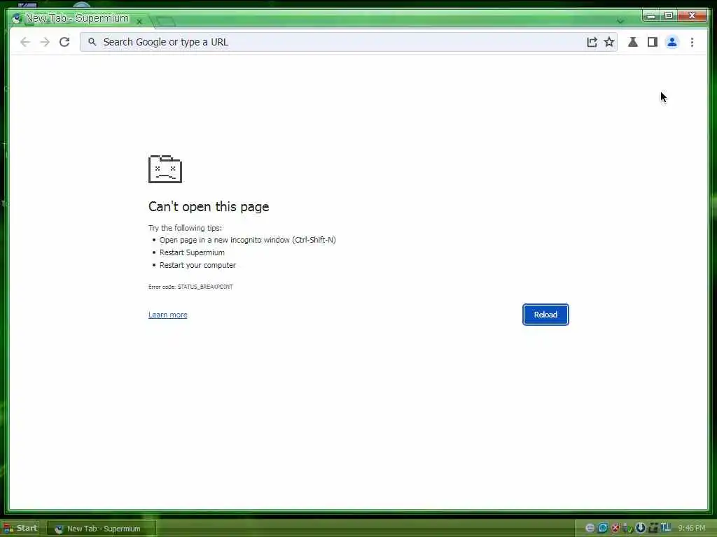The width and height of the screenshot is (717, 537).
Task: Click the "Restart Supermium" tip text
Action: pyautogui.click(x=192, y=252)
